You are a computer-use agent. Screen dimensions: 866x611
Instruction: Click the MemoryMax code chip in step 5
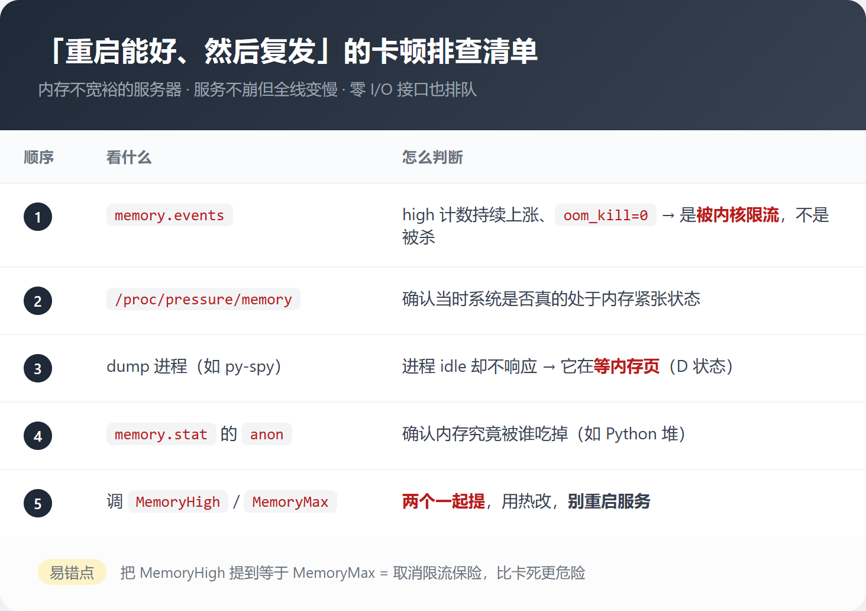click(x=290, y=501)
